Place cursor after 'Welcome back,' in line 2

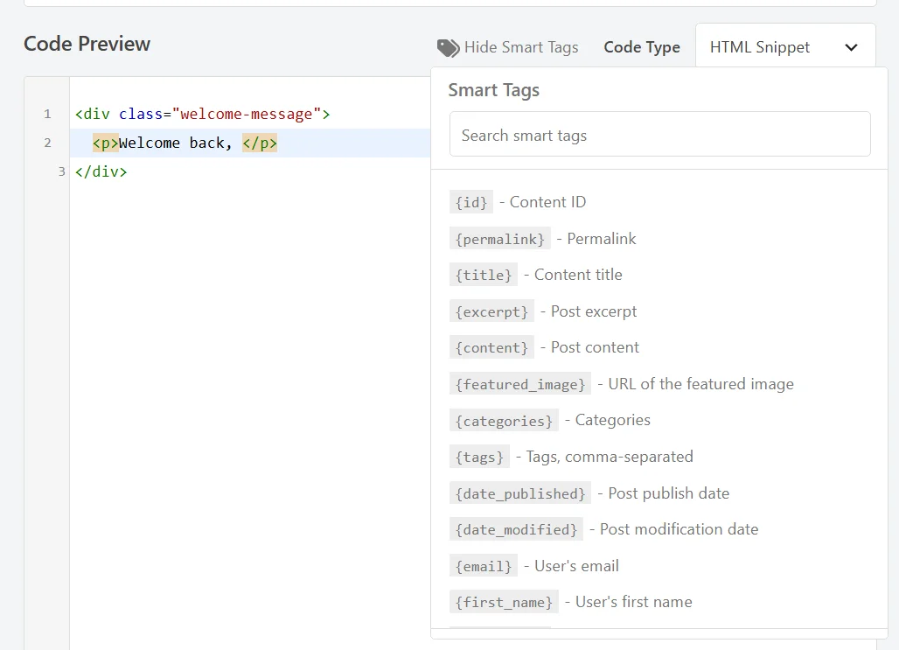(234, 143)
